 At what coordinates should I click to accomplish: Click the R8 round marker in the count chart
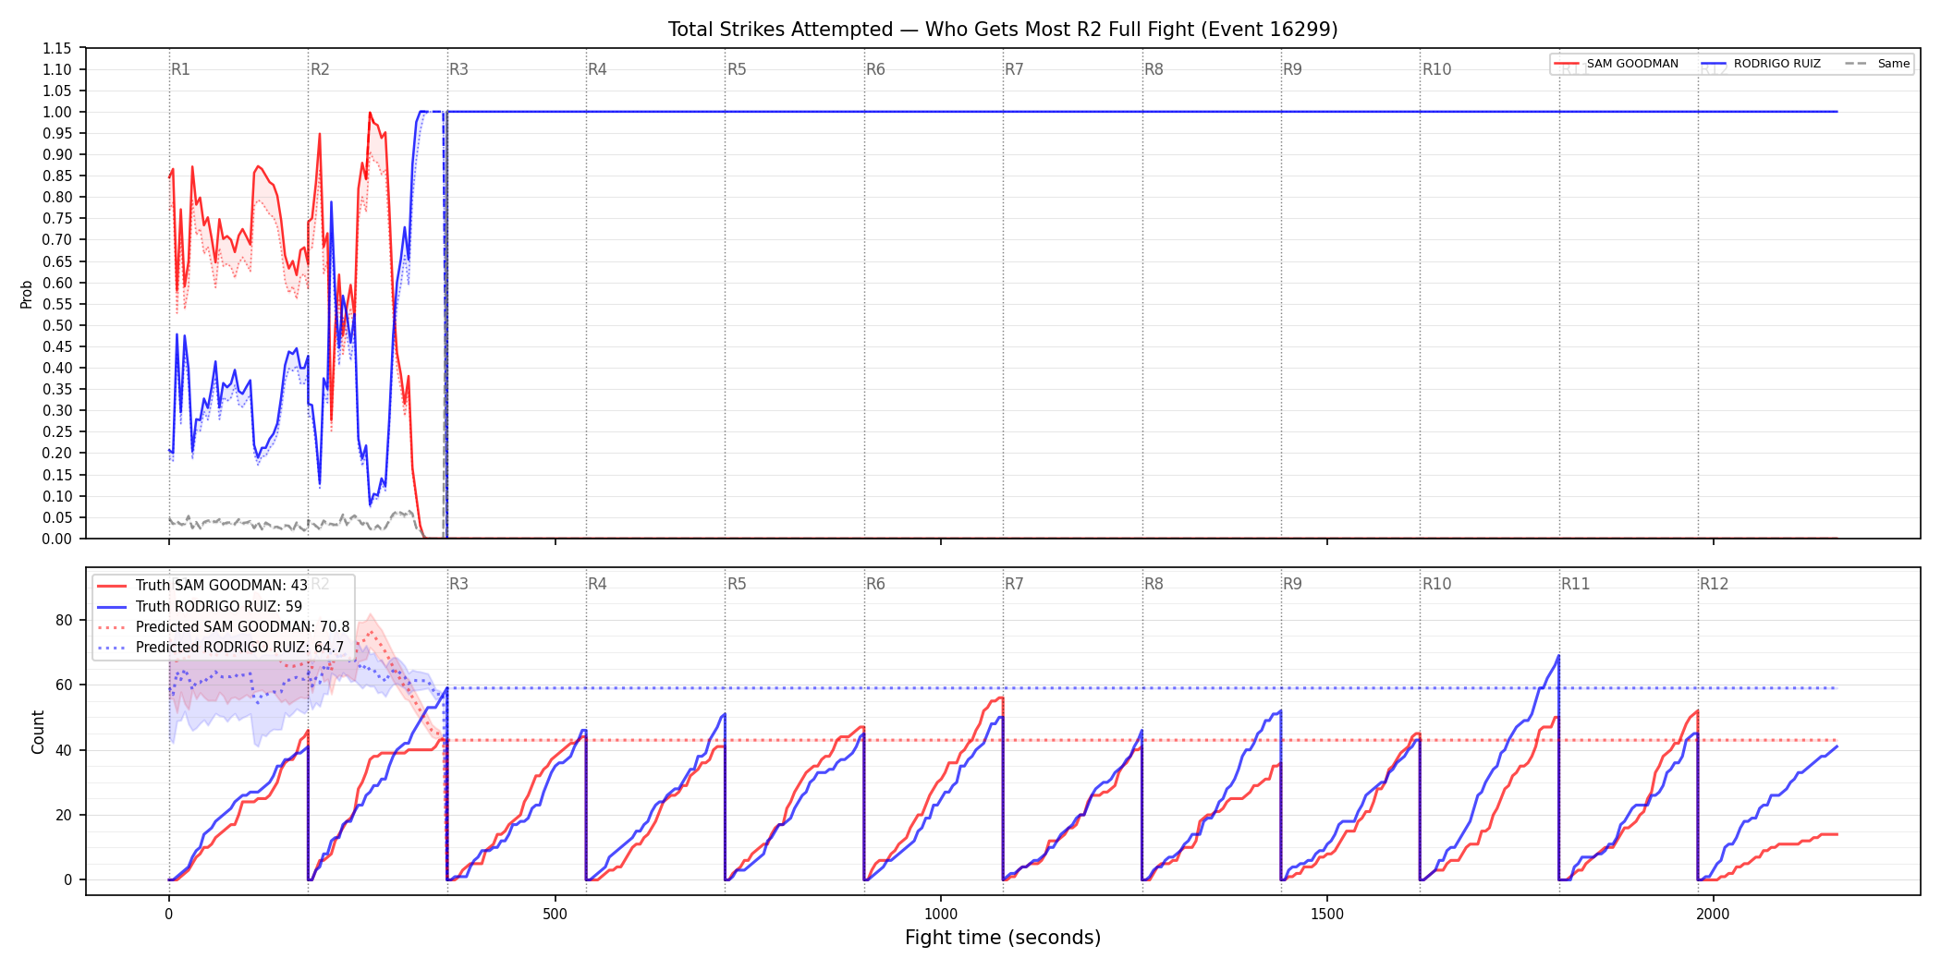coord(1154,584)
